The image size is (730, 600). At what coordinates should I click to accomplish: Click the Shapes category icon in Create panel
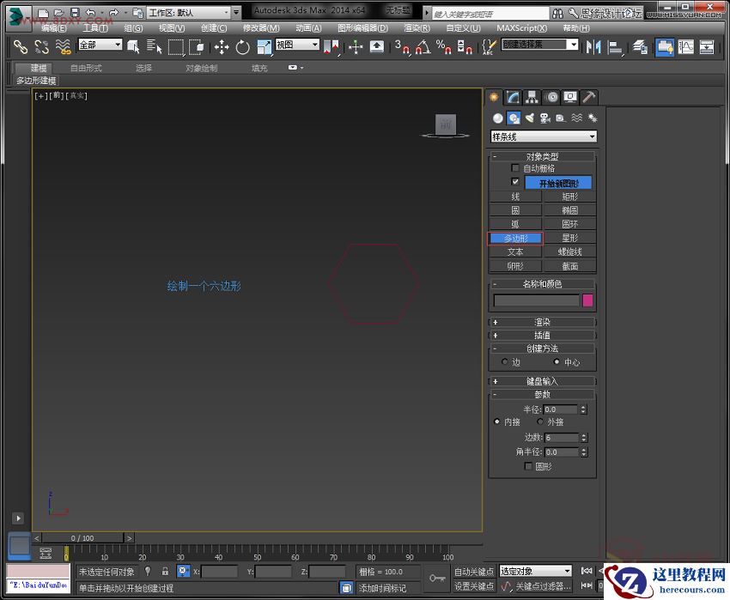click(x=514, y=118)
